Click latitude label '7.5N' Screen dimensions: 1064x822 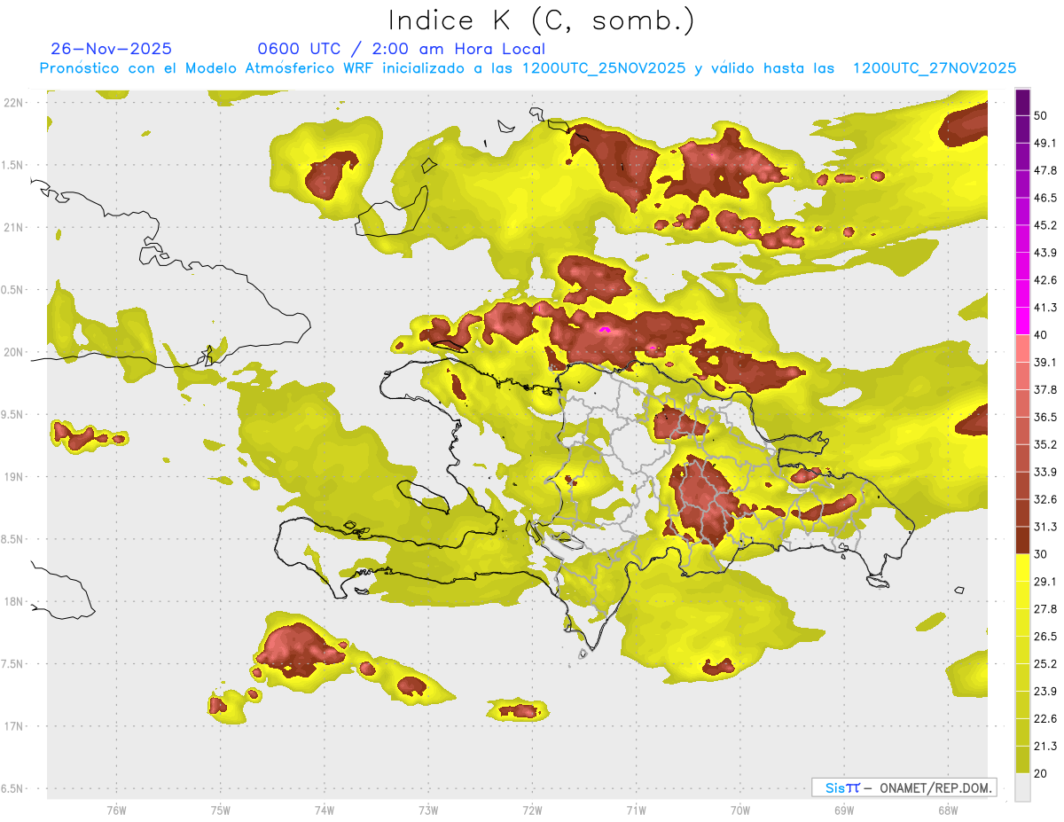click(x=13, y=663)
